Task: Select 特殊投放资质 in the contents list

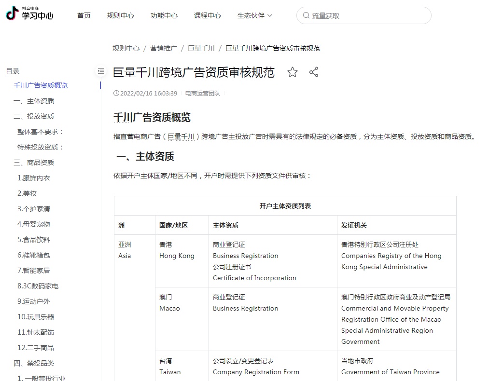Action: tap(40, 147)
